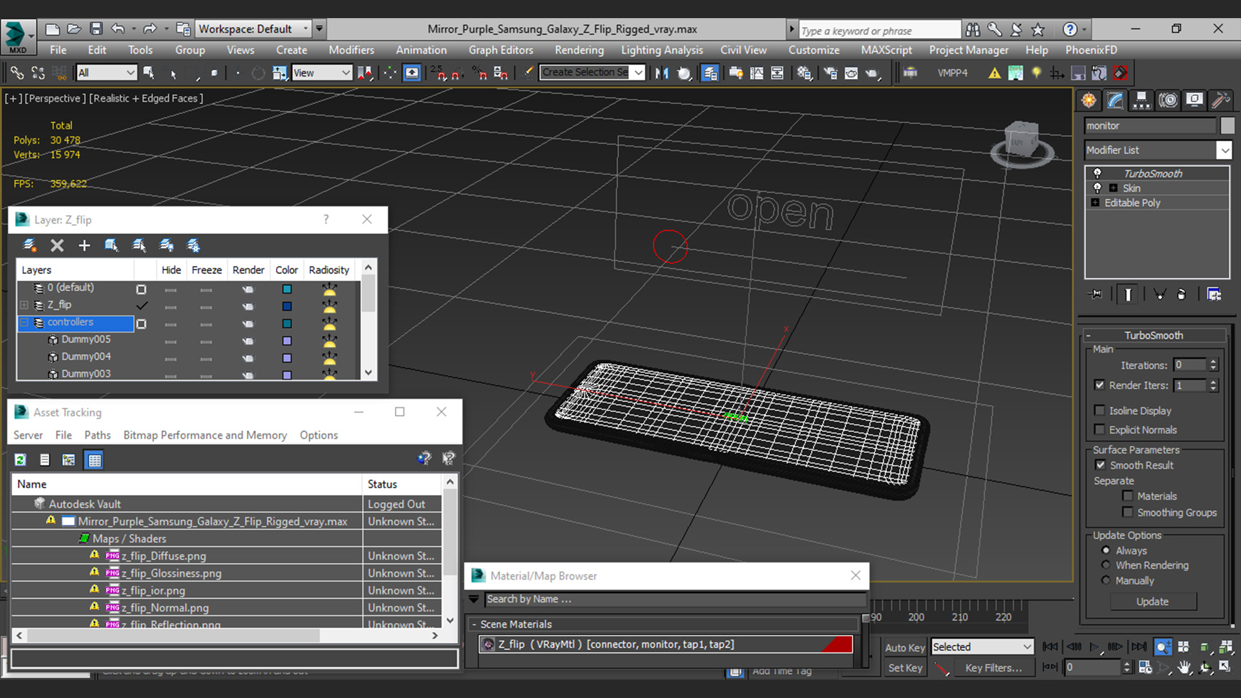This screenshot has width=1241, height=698.
Task: Click Remove Modifier trash icon
Action: click(1182, 294)
